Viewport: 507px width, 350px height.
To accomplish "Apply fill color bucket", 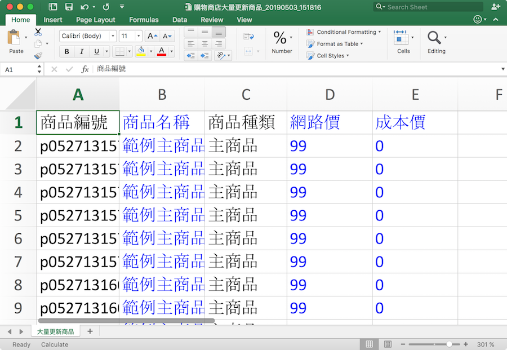I will tap(141, 51).
